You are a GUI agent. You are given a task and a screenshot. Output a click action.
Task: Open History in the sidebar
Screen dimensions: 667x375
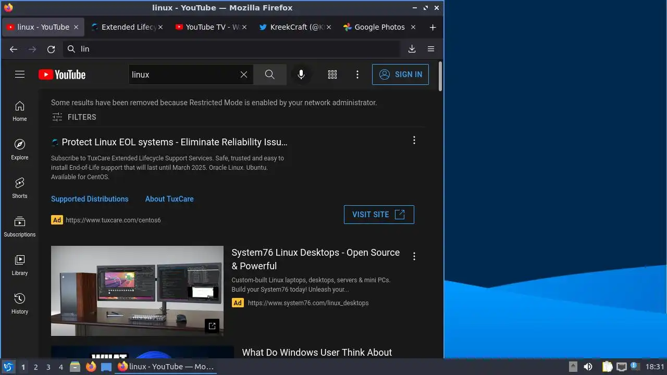coord(20,304)
